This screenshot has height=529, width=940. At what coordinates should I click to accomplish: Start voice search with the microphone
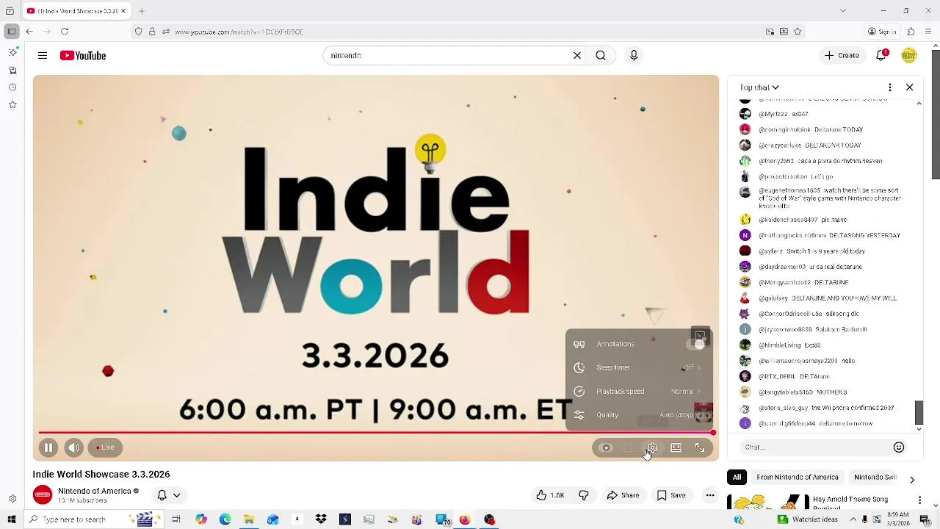pyautogui.click(x=634, y=56)
